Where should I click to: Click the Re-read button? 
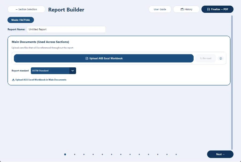click(x=205, y=58)
